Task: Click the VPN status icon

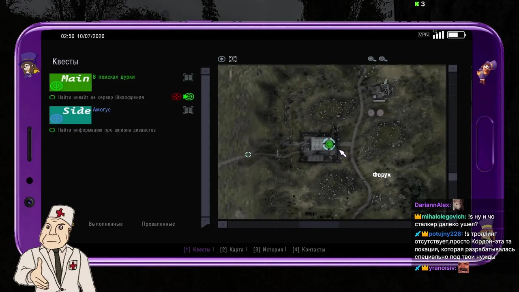Action: (x=424, y=35)
